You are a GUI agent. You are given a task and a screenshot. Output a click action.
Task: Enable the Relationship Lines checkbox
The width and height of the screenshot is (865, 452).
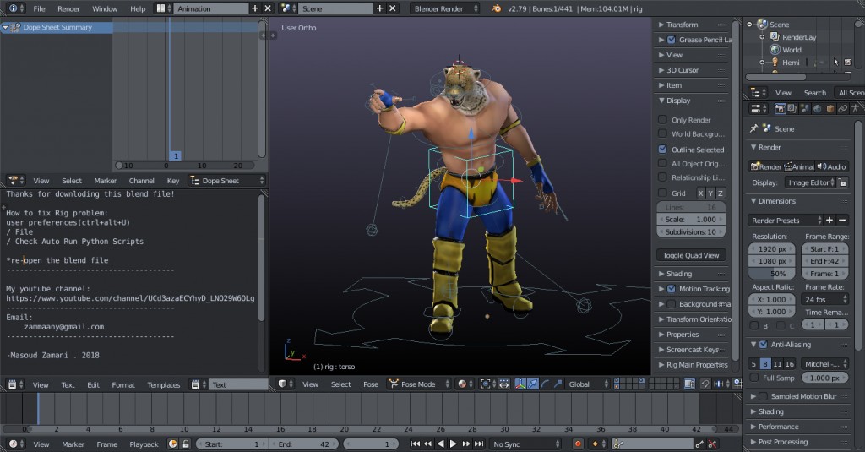point(662,177)
